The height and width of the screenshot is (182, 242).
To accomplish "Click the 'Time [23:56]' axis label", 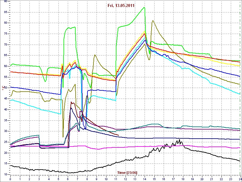I will [127, 172].
